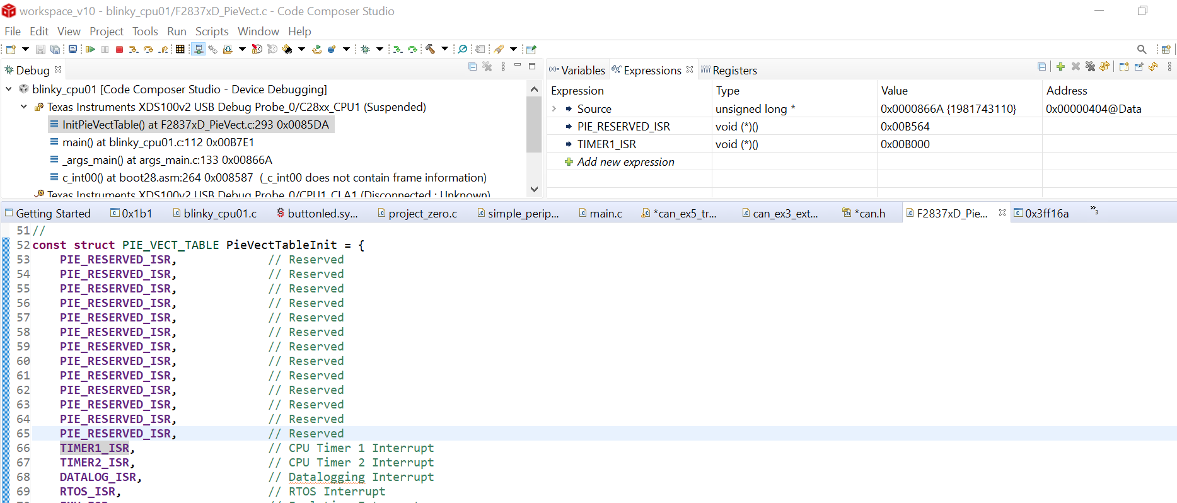This screenshot has height=503, width=1177.
Task: Open the blinky_cpu01.c editor tab
Action: pos(219,214)
